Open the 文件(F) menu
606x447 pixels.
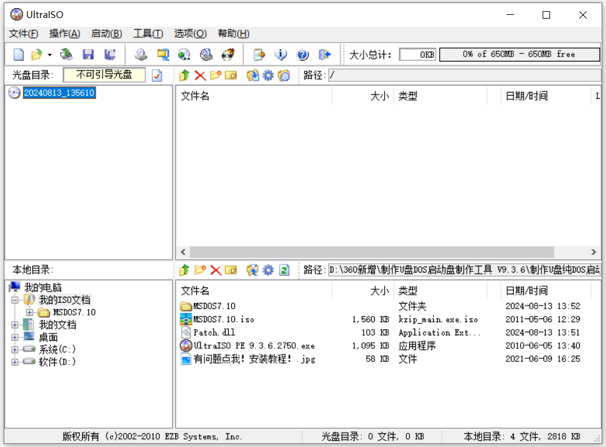tap(24, 34)
